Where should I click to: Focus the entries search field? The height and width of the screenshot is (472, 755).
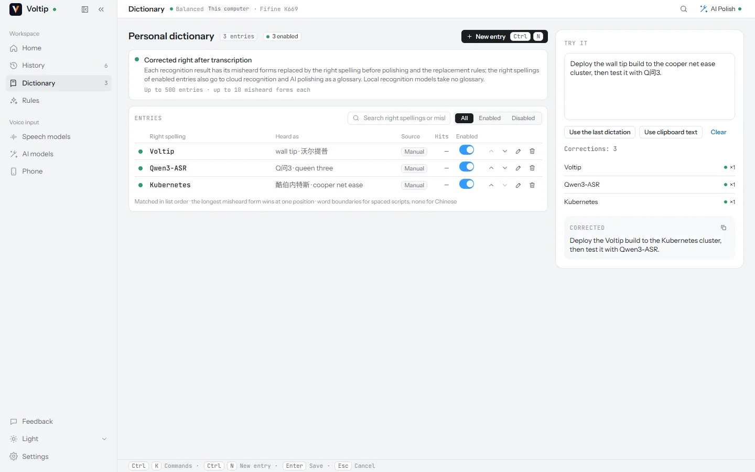(399, 119)
